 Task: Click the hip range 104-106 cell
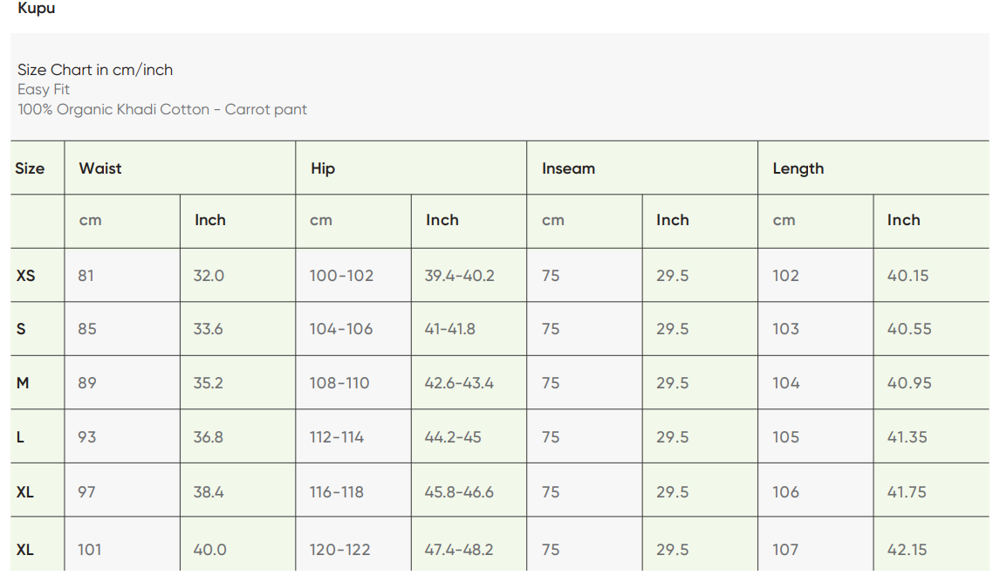click(x=341, y=329)
